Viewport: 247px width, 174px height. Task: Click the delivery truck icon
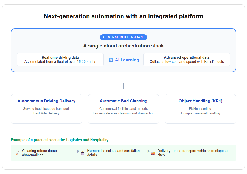pyautogui.click(x=153, y=153)
